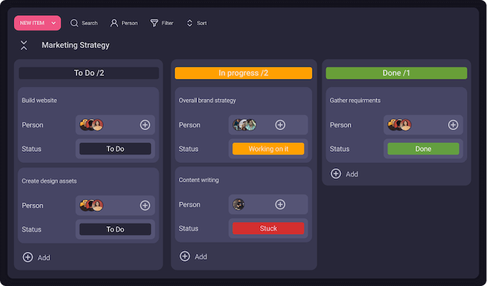Add person to Content writing card
This screenshot has width=487, height=286.
click(280, 205)
